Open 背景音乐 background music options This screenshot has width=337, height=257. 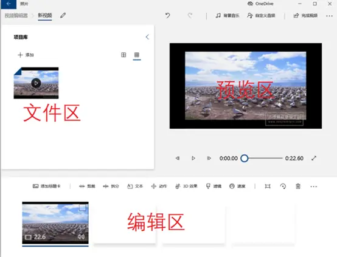pos(228,15)
